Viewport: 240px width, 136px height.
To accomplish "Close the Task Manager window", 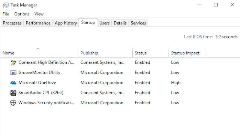I will click(x=232, y=5).
